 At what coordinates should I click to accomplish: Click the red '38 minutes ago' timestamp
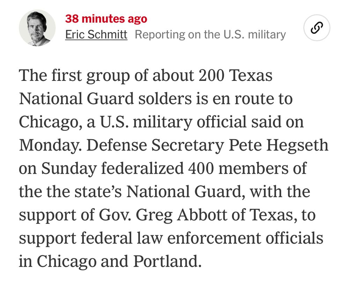(106, 19)
